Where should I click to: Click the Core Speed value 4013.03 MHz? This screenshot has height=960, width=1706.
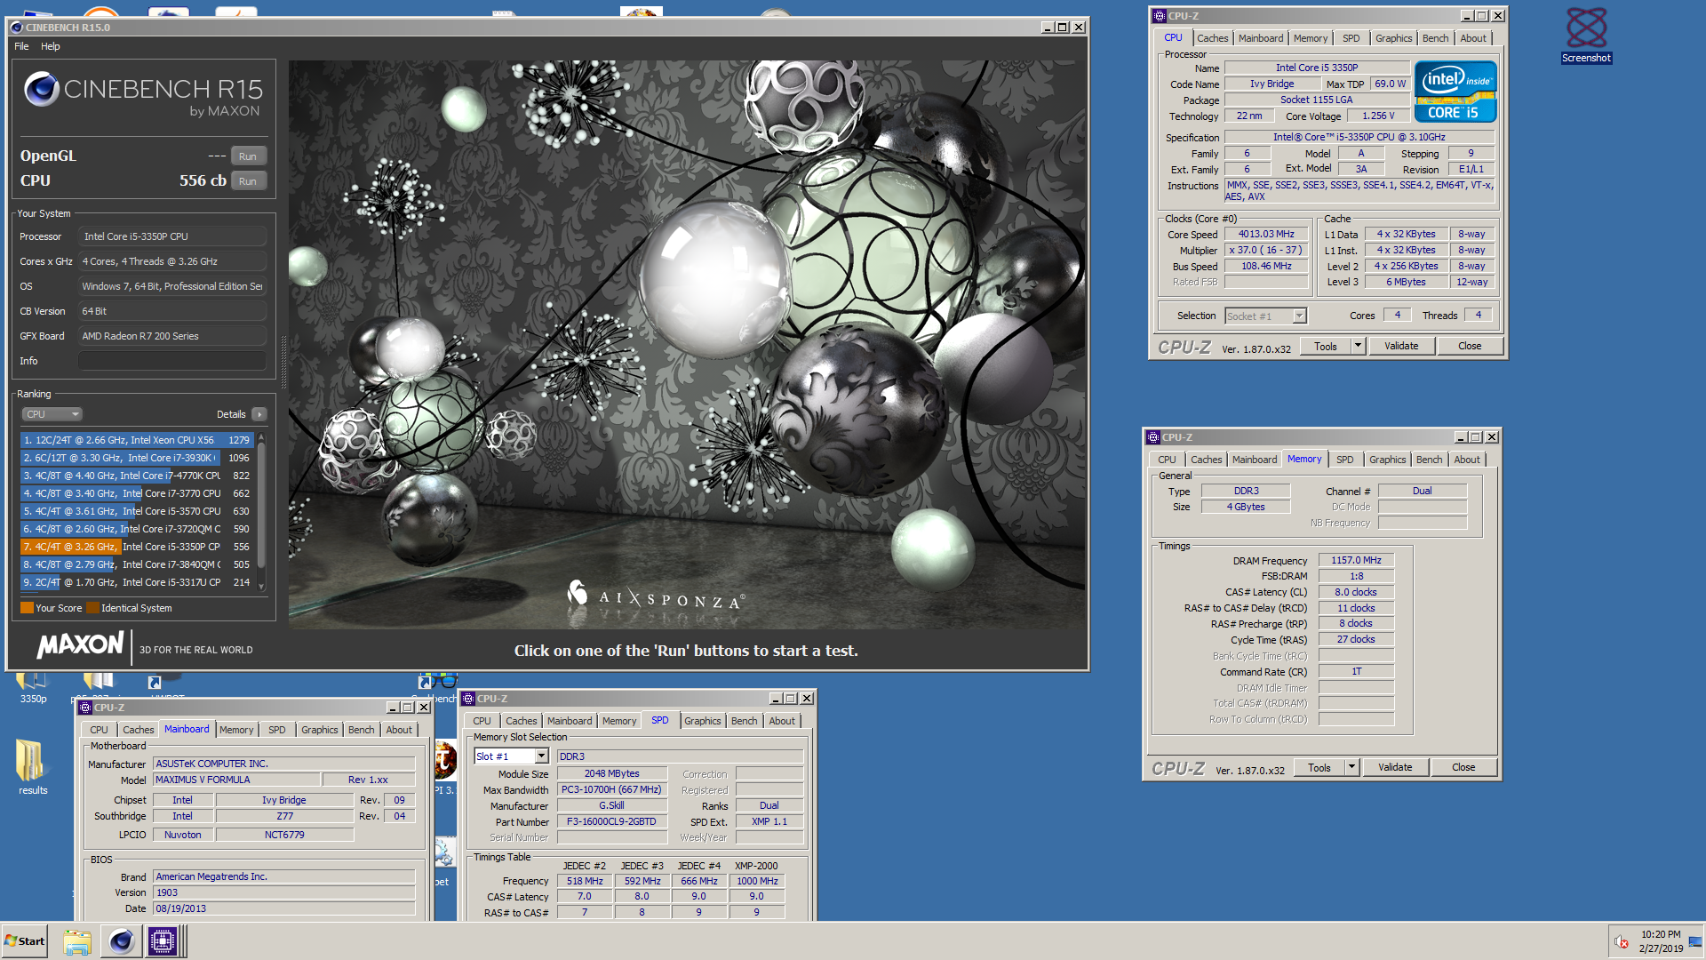1266,235
